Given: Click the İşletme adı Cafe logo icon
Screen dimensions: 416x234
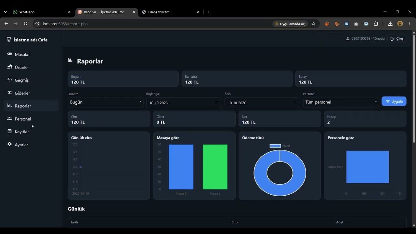Looking at the screenshot, I should click(x=9, y=40).
